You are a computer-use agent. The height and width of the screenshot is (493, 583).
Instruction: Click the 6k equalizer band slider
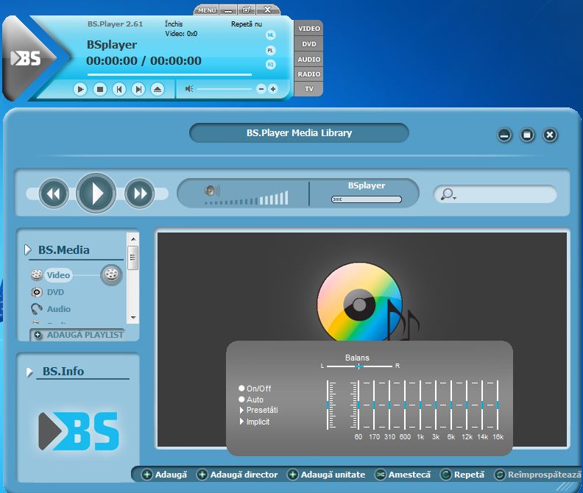[451, 405]
